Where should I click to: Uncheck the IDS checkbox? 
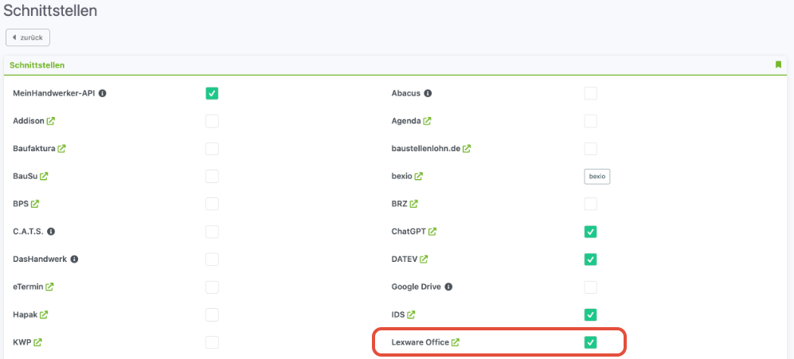[590, 314]
